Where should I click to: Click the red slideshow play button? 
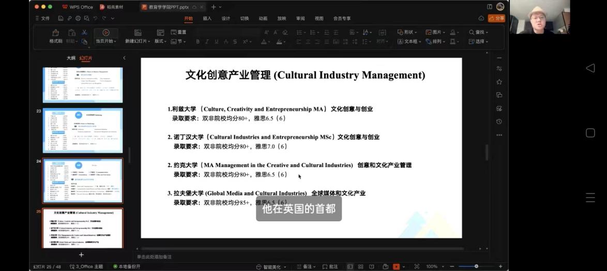coord(396,267)
